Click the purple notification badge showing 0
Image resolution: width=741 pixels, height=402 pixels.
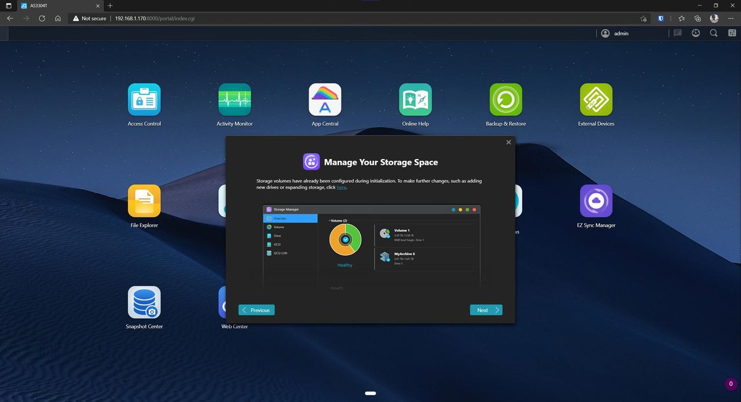(731, 383)
